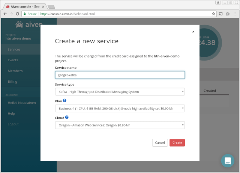
Task: Close the Aiven console tab
Action: click(43, 7)
